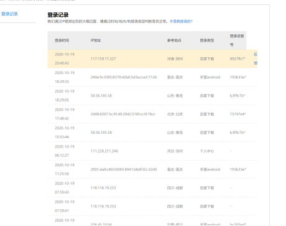
Task: Click the 手雷android type in the 11:25:56 row
Action: [x=210, y=169]
